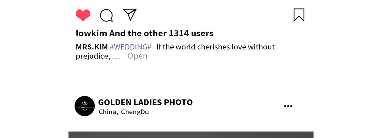This screenshot has height=138, width=382.
Task: Click the caption ellipsis after prejudice
Action: point(116,56)
